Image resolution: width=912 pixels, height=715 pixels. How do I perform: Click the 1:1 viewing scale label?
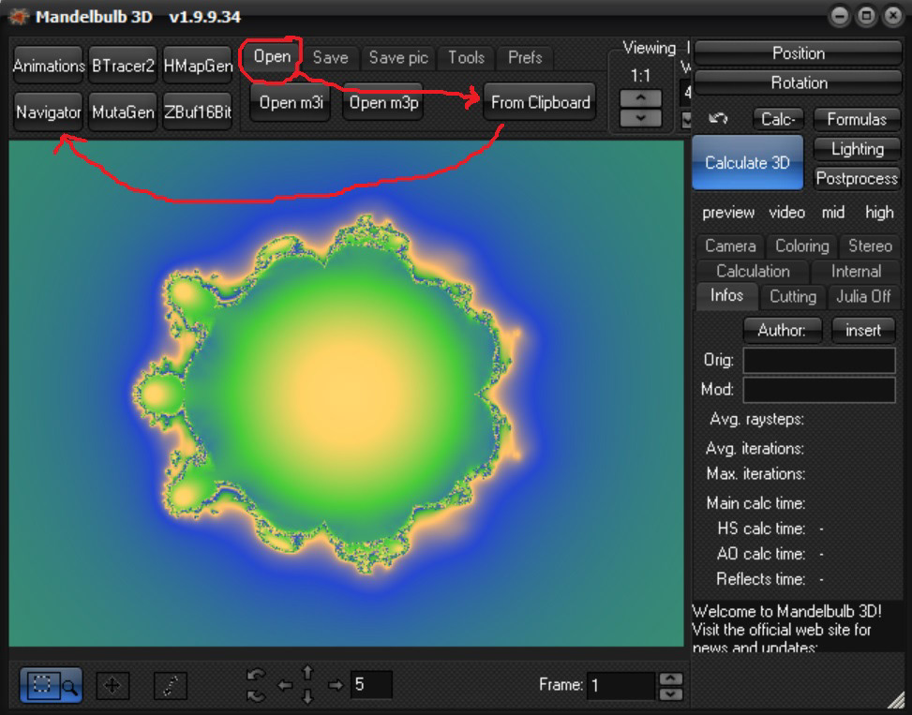tap(640, 76)
